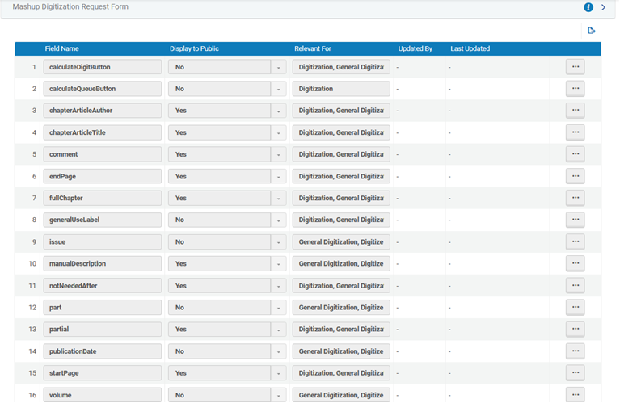Open the info icon in the header

click(x=588, y=7)
